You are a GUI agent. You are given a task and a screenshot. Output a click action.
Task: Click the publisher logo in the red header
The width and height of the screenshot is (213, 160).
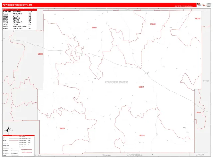coord(202,5)
